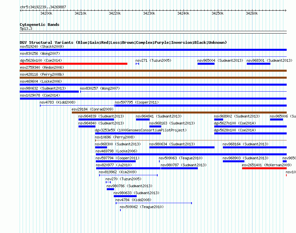Screen dimensions: 296x233
Task: Open the red dgv5626n100 (Coe2014) loss bar
Action: click(x=74, y=64)
